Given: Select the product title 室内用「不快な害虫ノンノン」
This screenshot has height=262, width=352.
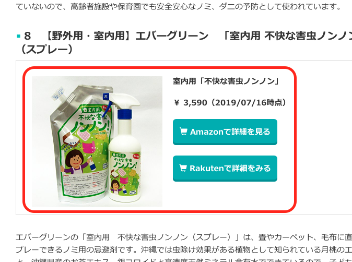Looking at the screenshot, I should tap(226, 81).
